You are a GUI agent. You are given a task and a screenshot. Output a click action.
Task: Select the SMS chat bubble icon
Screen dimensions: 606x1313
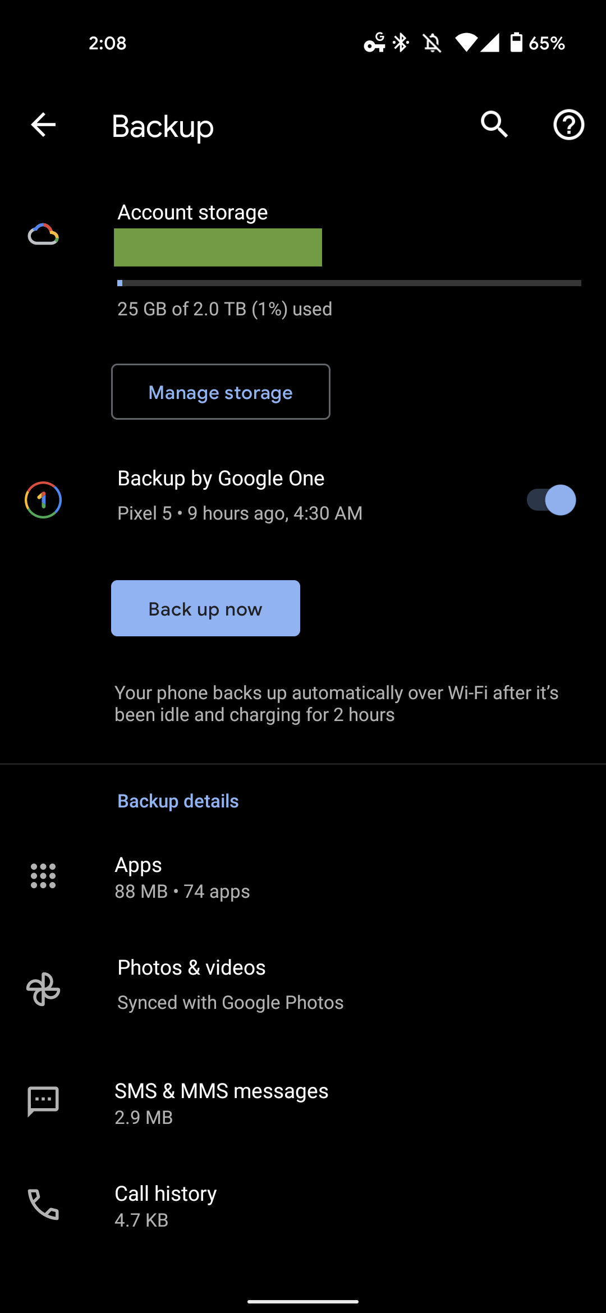42,1101
